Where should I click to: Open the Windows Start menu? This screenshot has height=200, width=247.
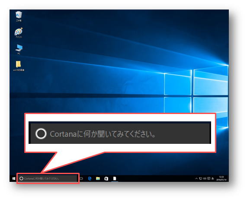(x=14, y=178)
